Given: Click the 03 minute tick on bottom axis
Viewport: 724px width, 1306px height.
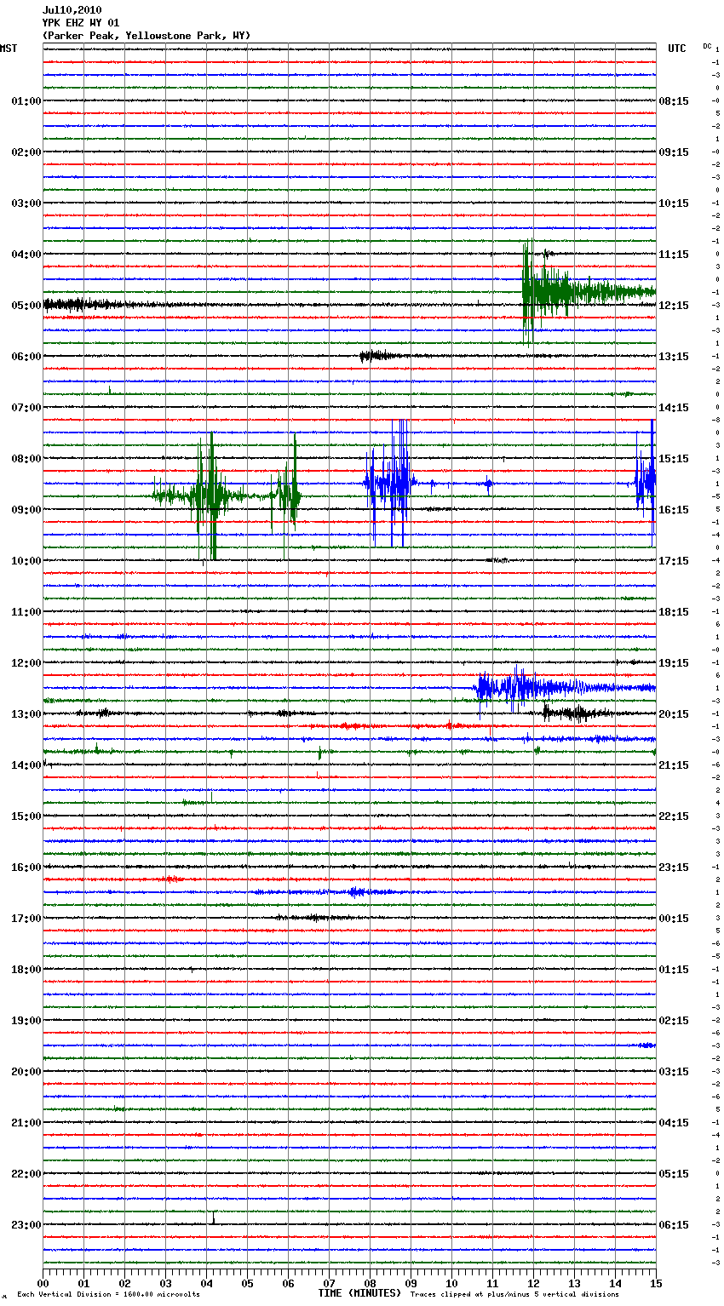Looking at the screenshot, I should (x=165, y=1283).
